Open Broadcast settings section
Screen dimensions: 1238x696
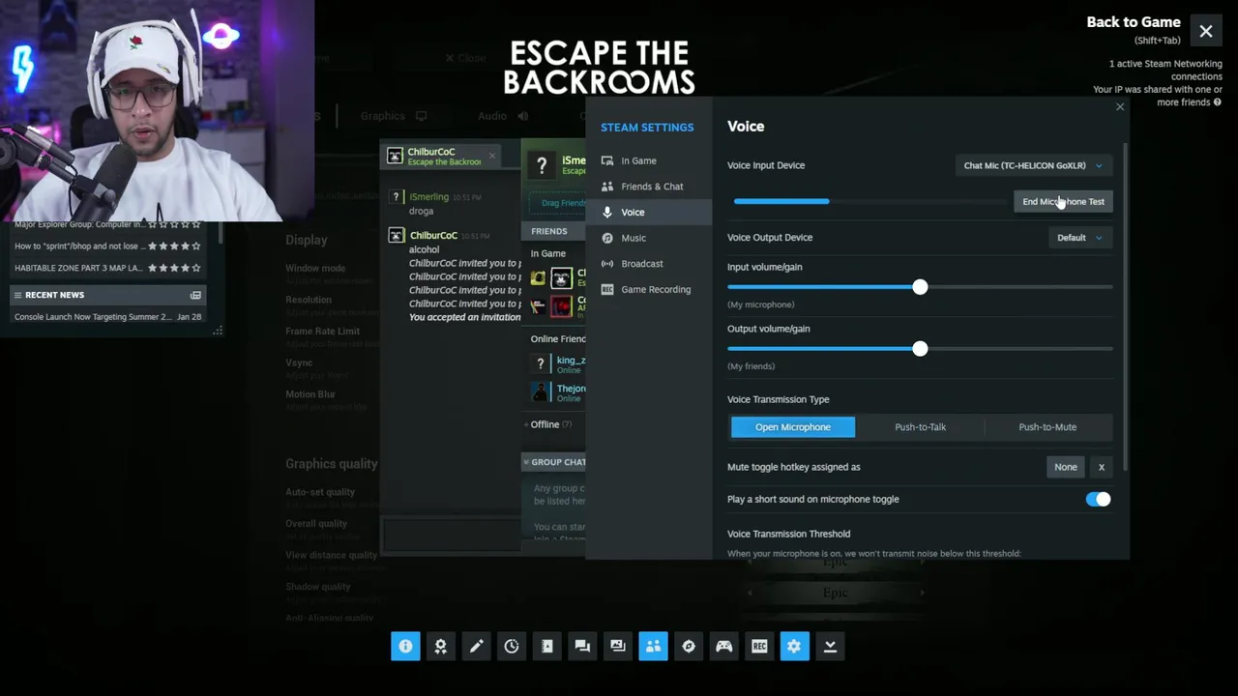pyautogui.click(x=648, y=263)
